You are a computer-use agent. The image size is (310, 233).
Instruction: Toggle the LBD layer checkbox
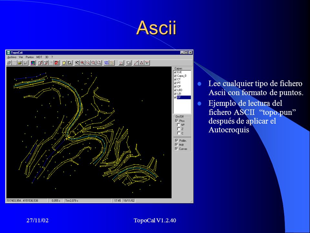pos(175,90)
